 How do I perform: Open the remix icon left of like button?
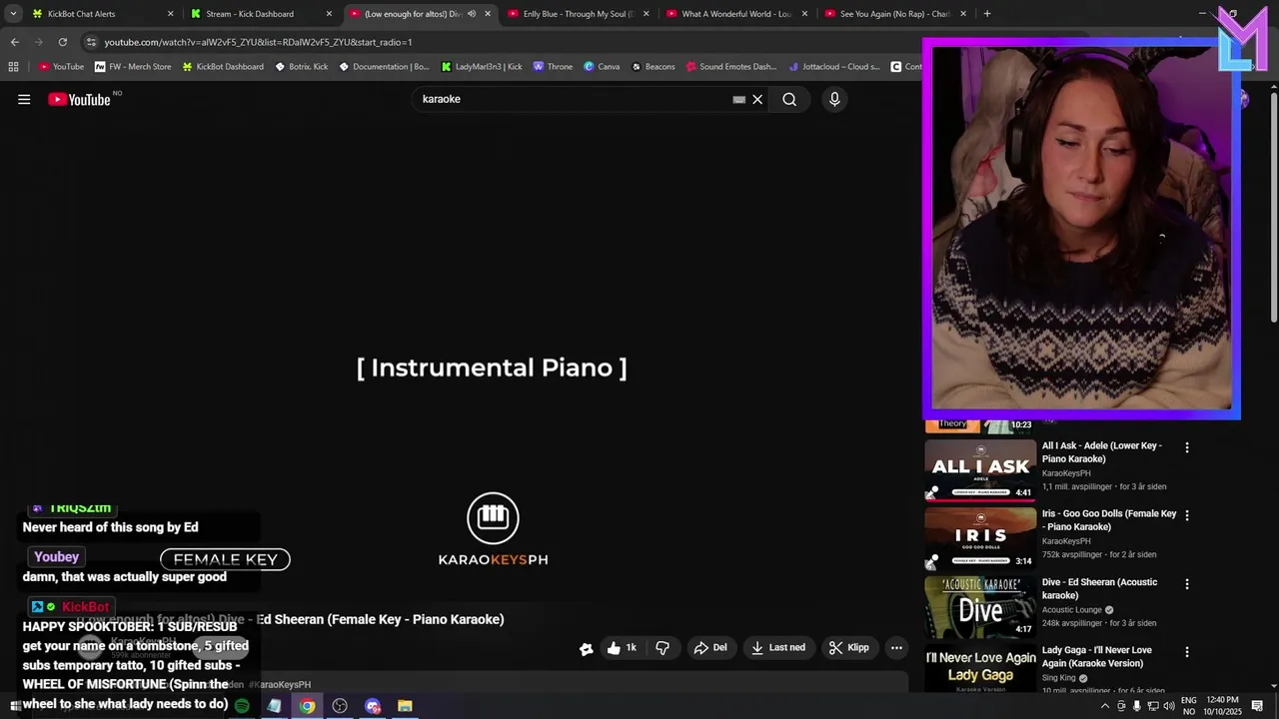pyautogui.click(x=587, y=648)
